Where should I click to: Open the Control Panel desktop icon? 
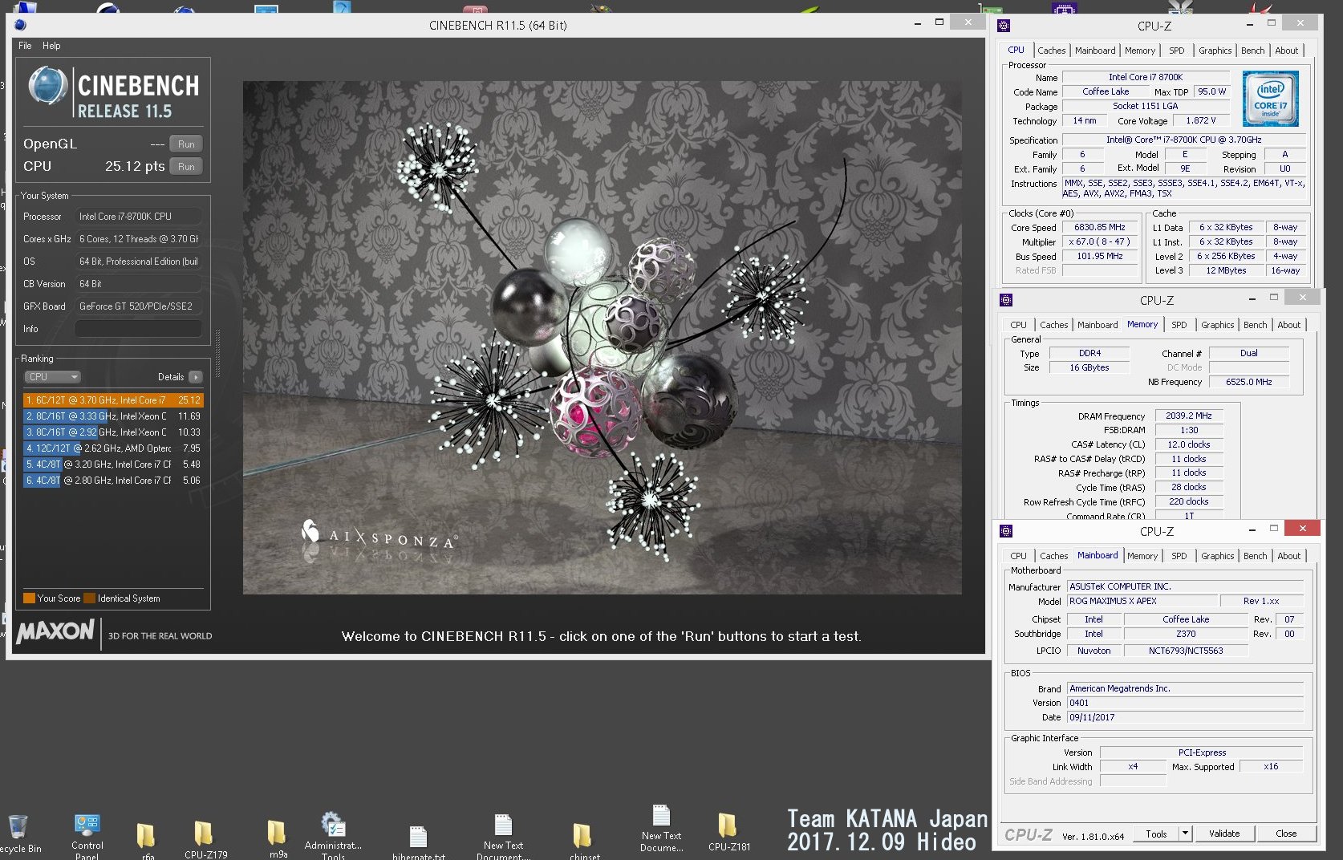[x=87, y=836]
